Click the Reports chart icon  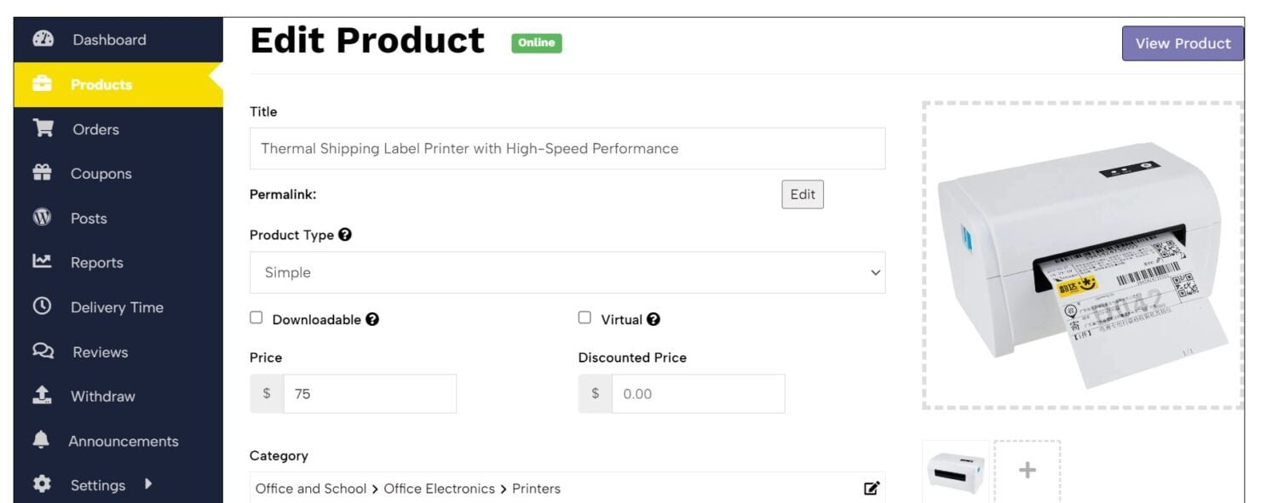42,262
